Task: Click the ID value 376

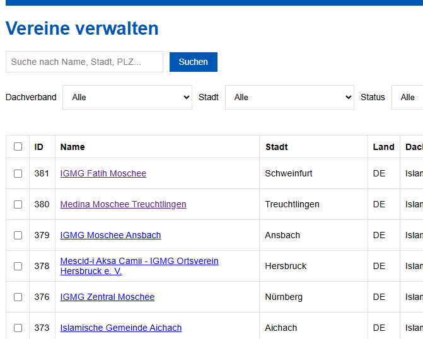Action: (42, 297)
